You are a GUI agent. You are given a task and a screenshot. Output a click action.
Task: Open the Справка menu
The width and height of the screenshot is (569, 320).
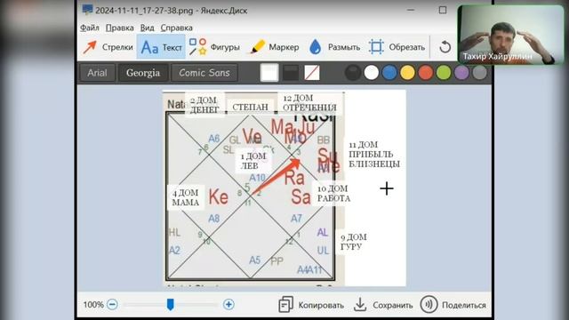click(x=177, y=28)
